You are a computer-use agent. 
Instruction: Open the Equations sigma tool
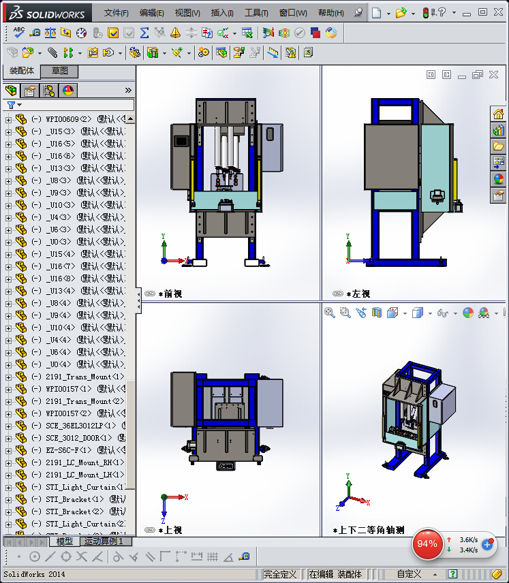(144, 33)
